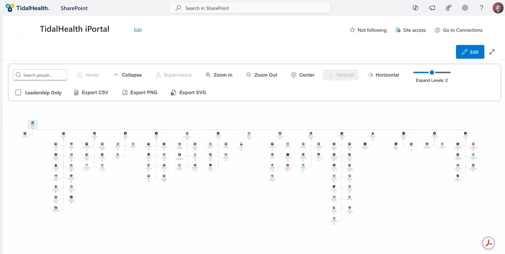The width and height of the screenshot is (505, 254).
Task: Focus the Search people field
Action: pyautogui.click(x=40, y=75)
